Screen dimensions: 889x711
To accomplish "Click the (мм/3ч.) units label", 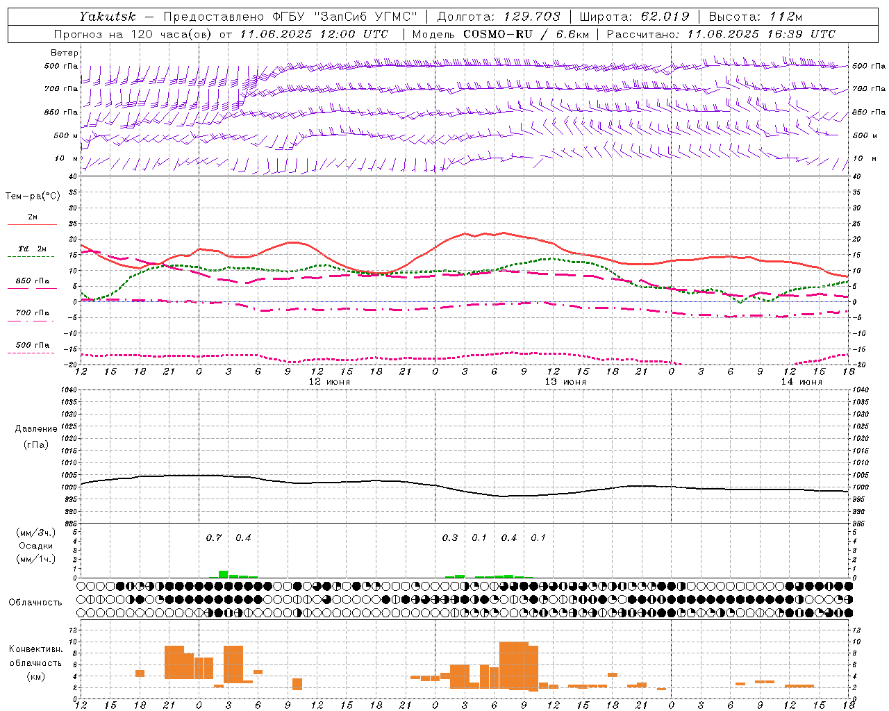I will [x=36, y=533].
